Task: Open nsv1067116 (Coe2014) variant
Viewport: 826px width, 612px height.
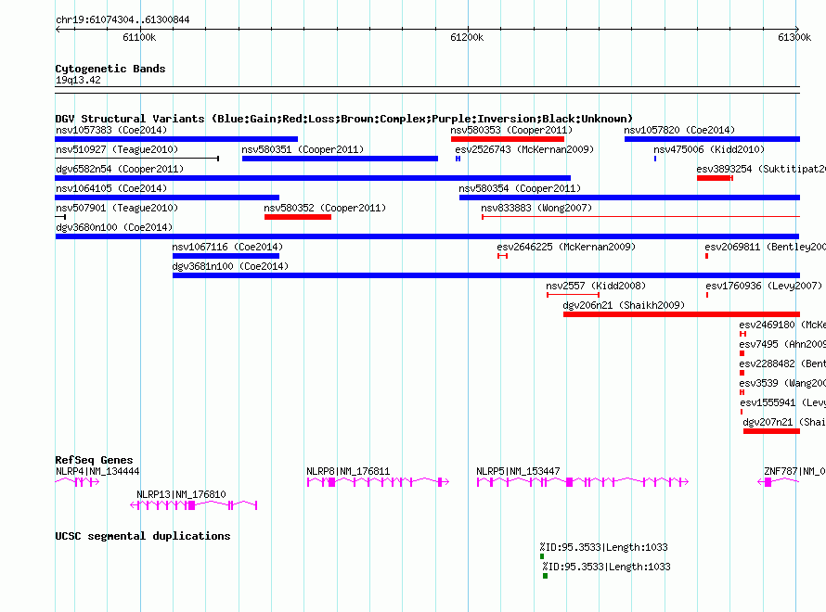Action: click(x=227, y=247)
